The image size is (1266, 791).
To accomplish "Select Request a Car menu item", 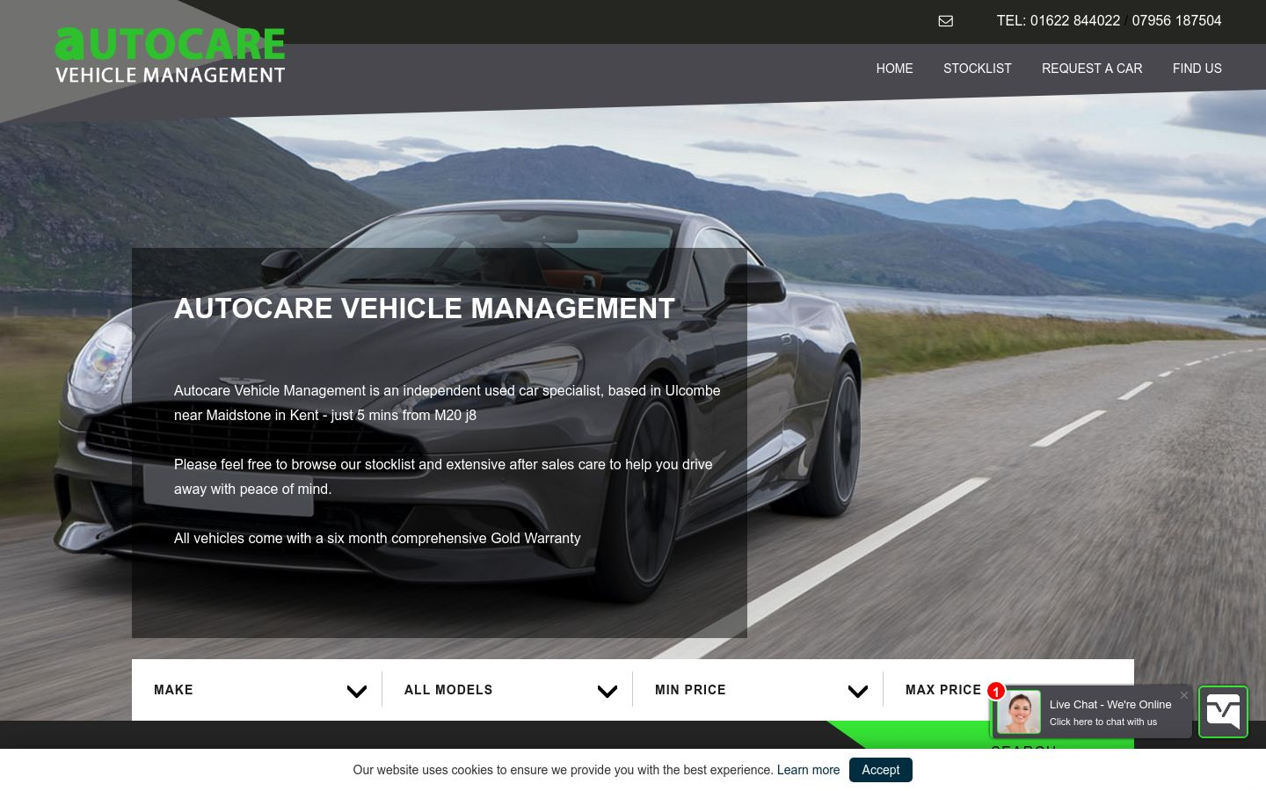I will click(1092, 69).
